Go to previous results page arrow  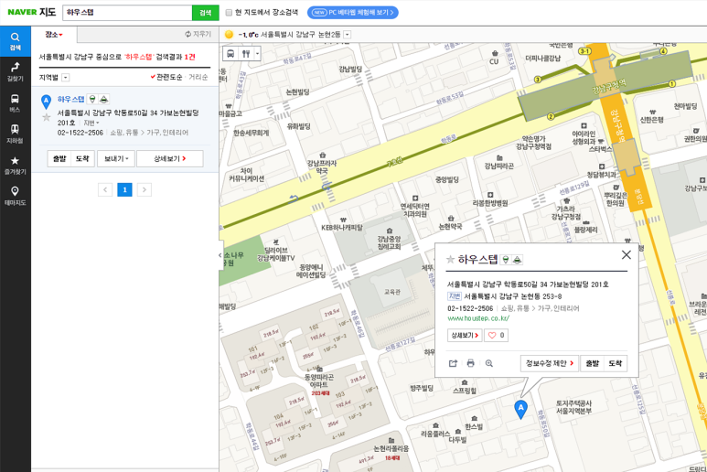coord(105,189)
